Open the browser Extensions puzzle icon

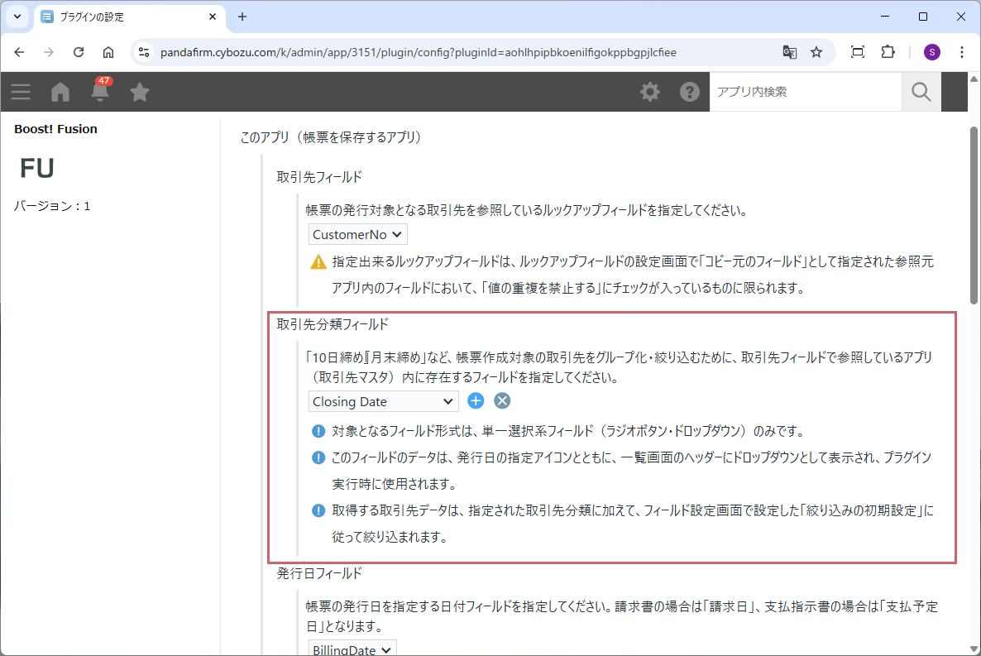pyautogui.click(x=888, y=52)
